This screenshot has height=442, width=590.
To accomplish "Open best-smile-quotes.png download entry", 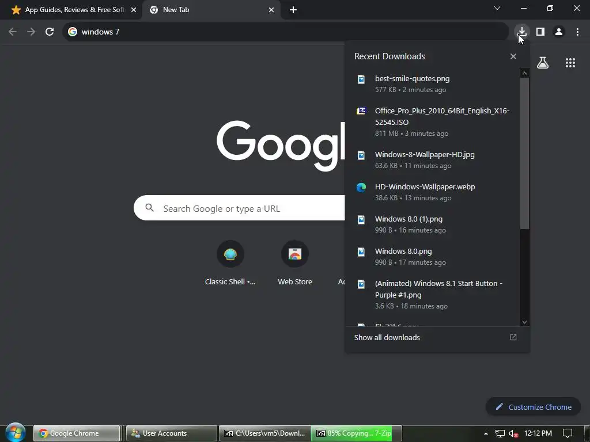I will coord(432,84).
